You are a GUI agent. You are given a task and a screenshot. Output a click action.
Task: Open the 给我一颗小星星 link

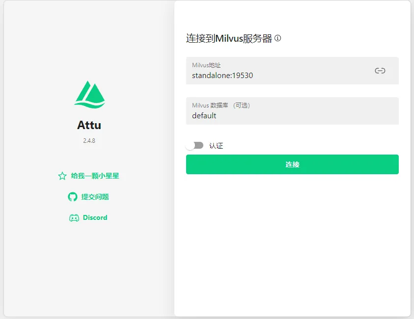95,176
